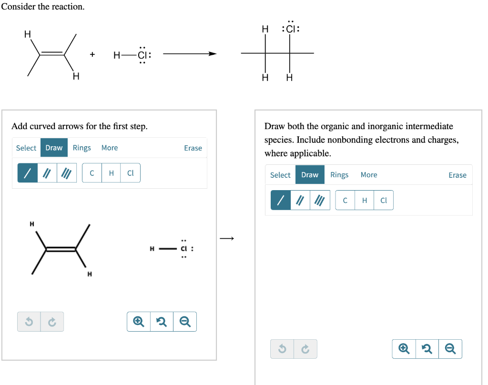Click Erase in the left panel toolbar

pos(193,148)
